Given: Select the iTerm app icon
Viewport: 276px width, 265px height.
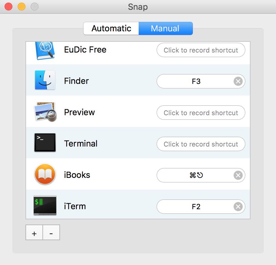Looking at the screenshot, I should click(45, 206).
